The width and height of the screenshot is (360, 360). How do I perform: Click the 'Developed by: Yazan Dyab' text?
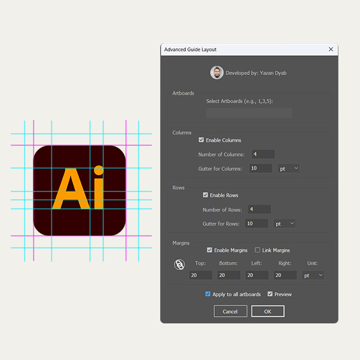(256, 73)
